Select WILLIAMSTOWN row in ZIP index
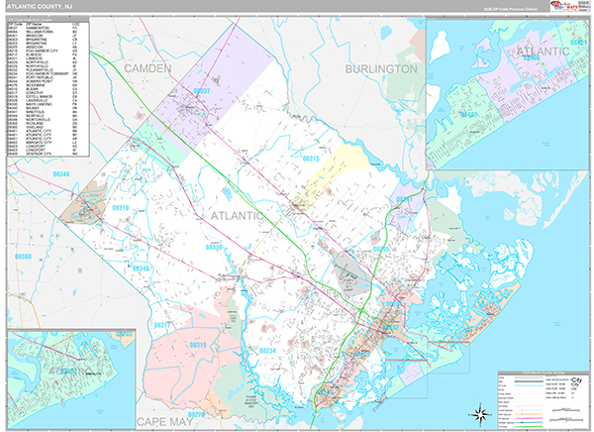The image size is (594, 432). coord(44,32)
